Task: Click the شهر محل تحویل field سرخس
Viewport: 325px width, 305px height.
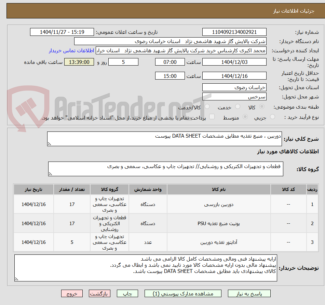Action: tap(234, 97)
